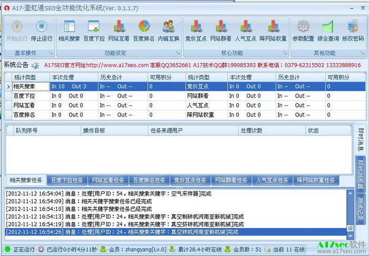This screenshot has height=256, width=369.
Task: Expand the 功能设定 group launcher
Action: click(178, 53)
